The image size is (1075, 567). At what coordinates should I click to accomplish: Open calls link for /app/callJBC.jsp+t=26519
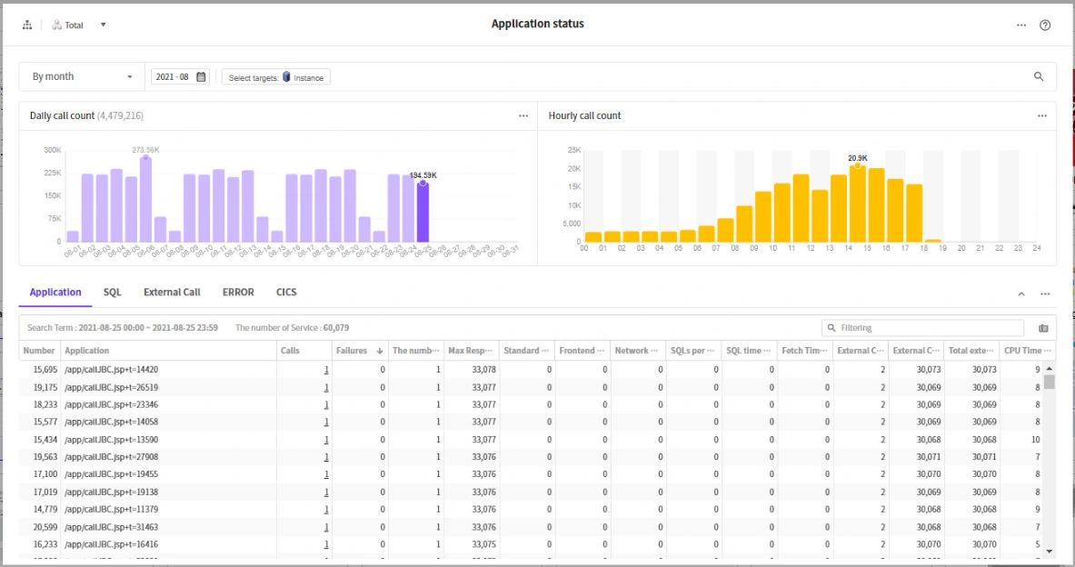(x=326, y=387)
